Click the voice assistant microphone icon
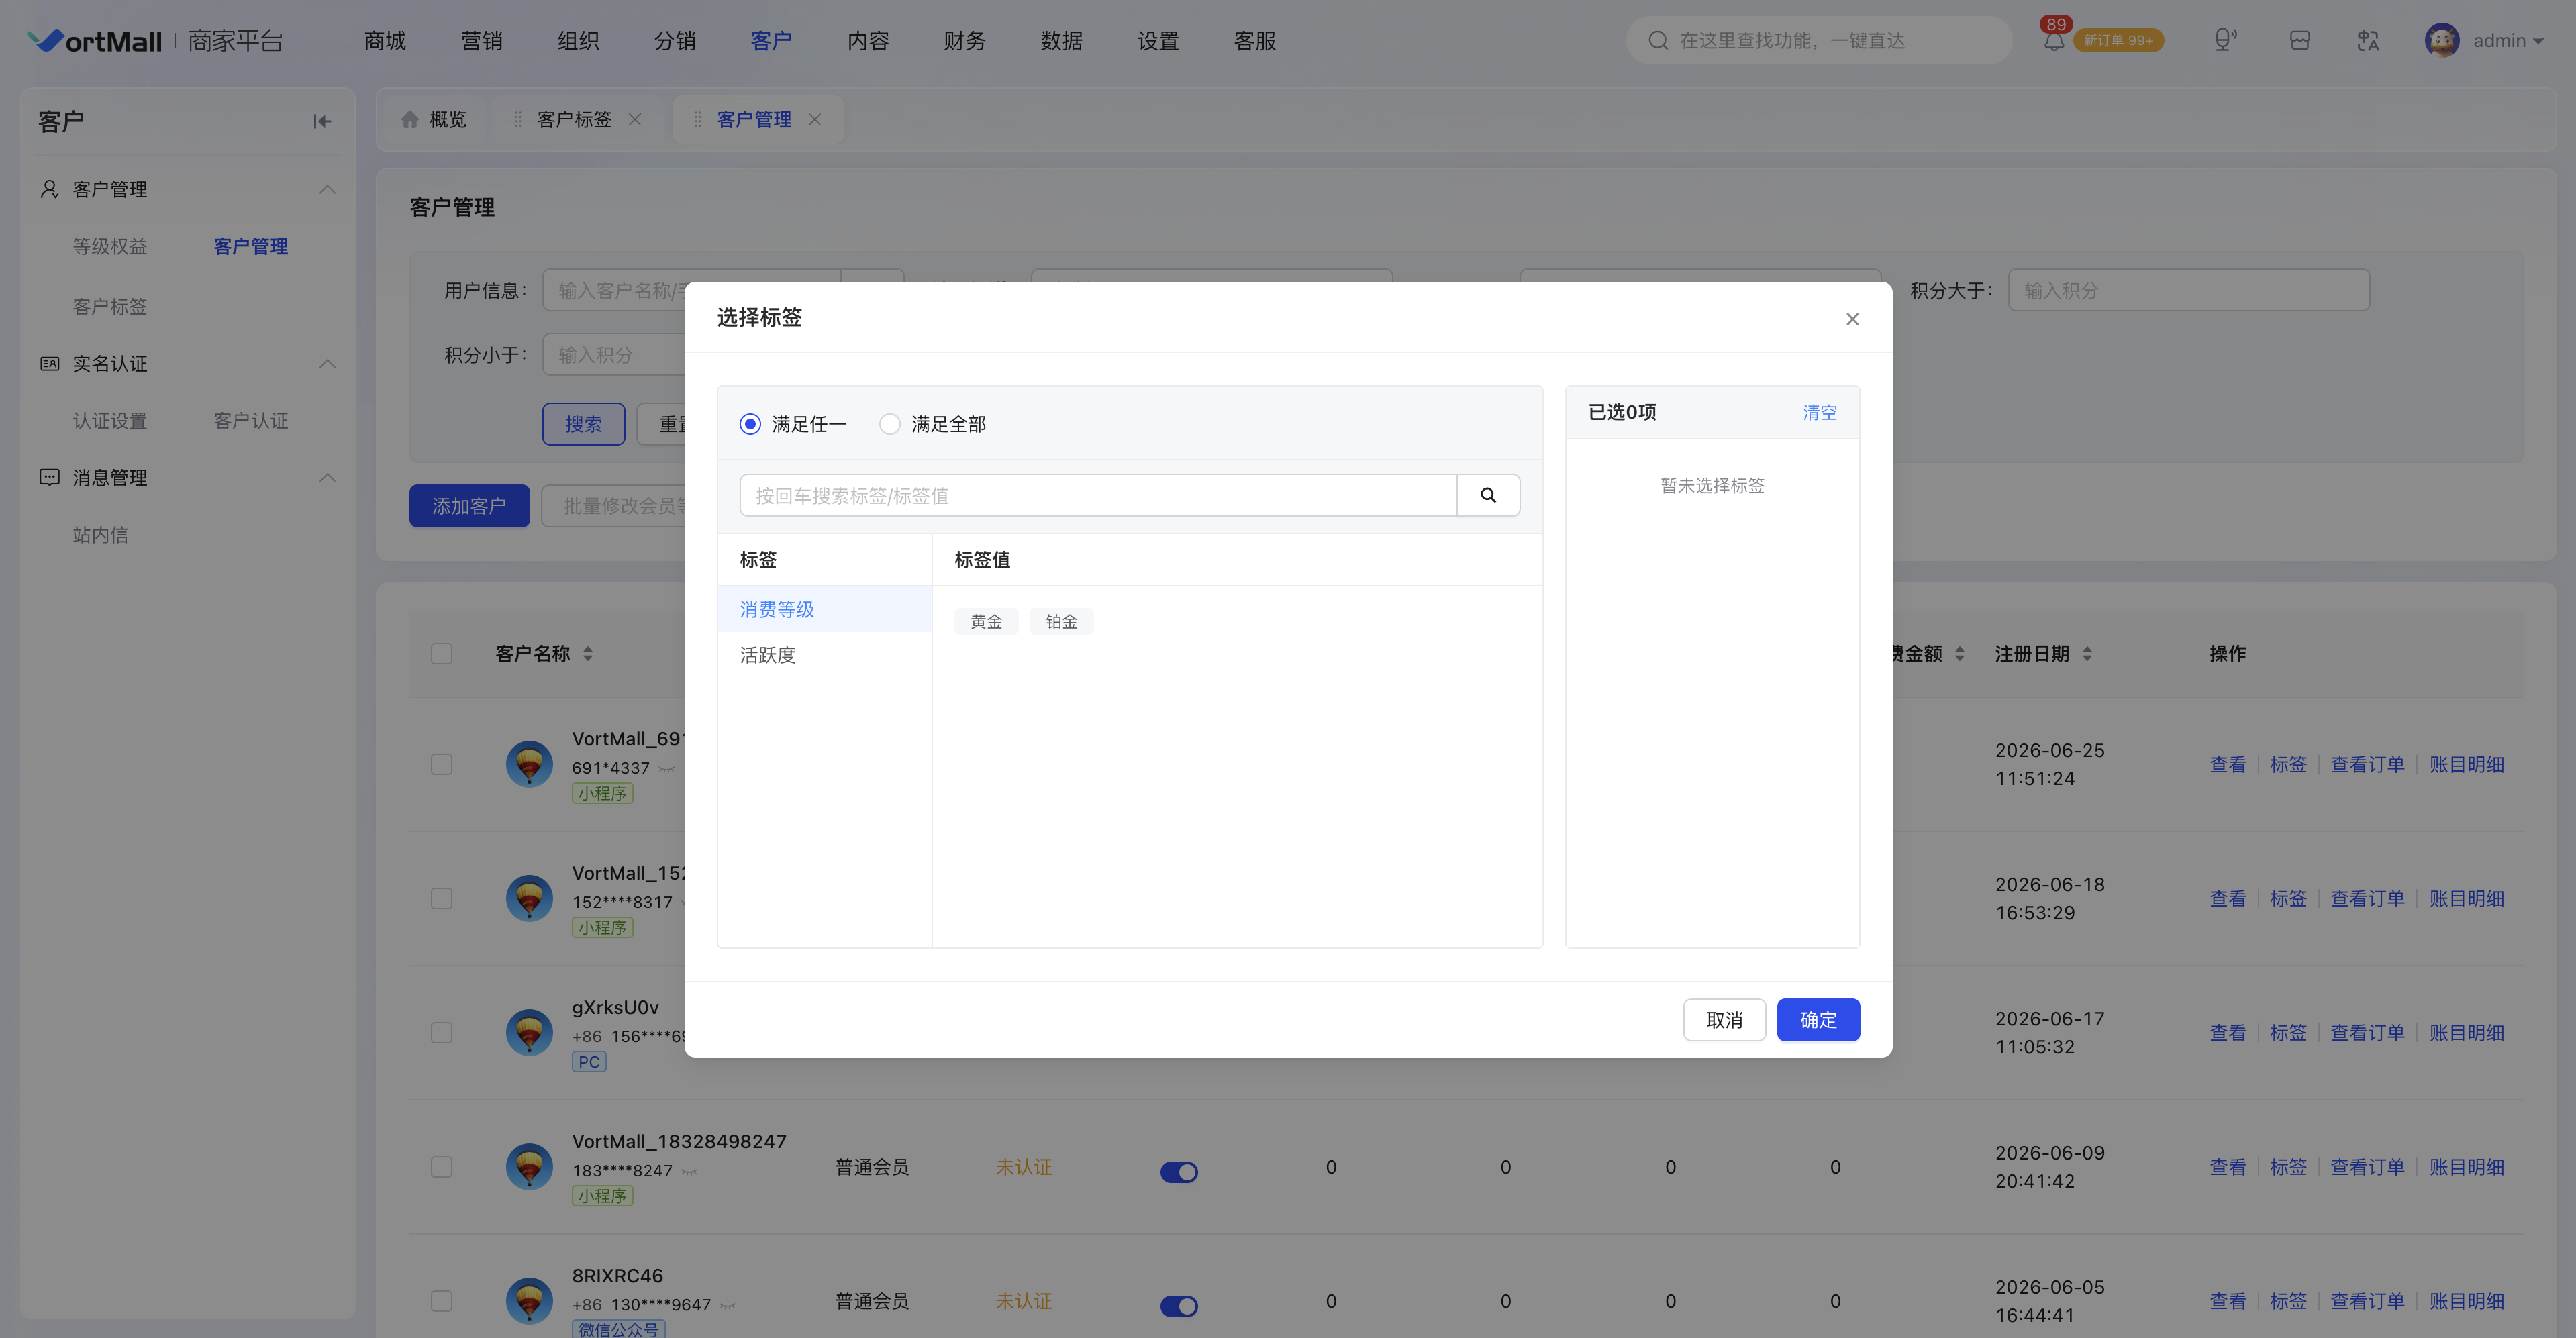 pos(2225,40)
